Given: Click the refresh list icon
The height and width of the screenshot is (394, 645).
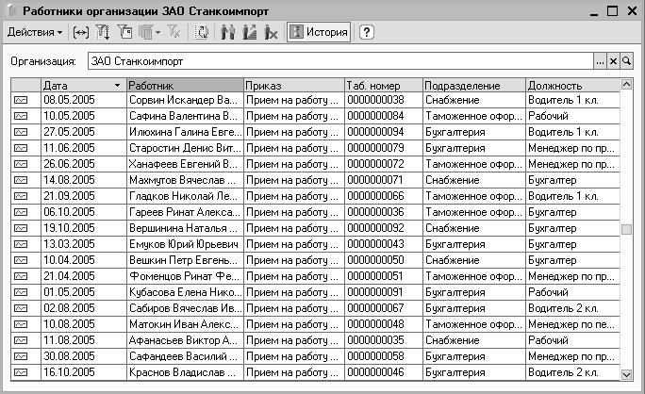Looking at the screenshot, I should pyautogui.click(x=202, y=32).
